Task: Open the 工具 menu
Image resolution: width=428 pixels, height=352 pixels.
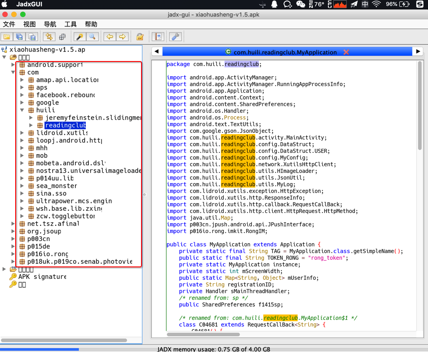Action: 71,24
